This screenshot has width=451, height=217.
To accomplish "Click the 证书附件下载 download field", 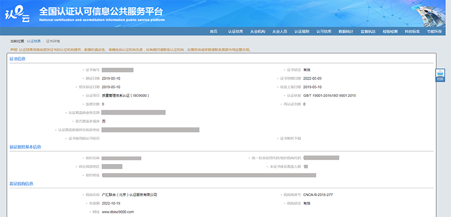I will [x=290, y=139].
